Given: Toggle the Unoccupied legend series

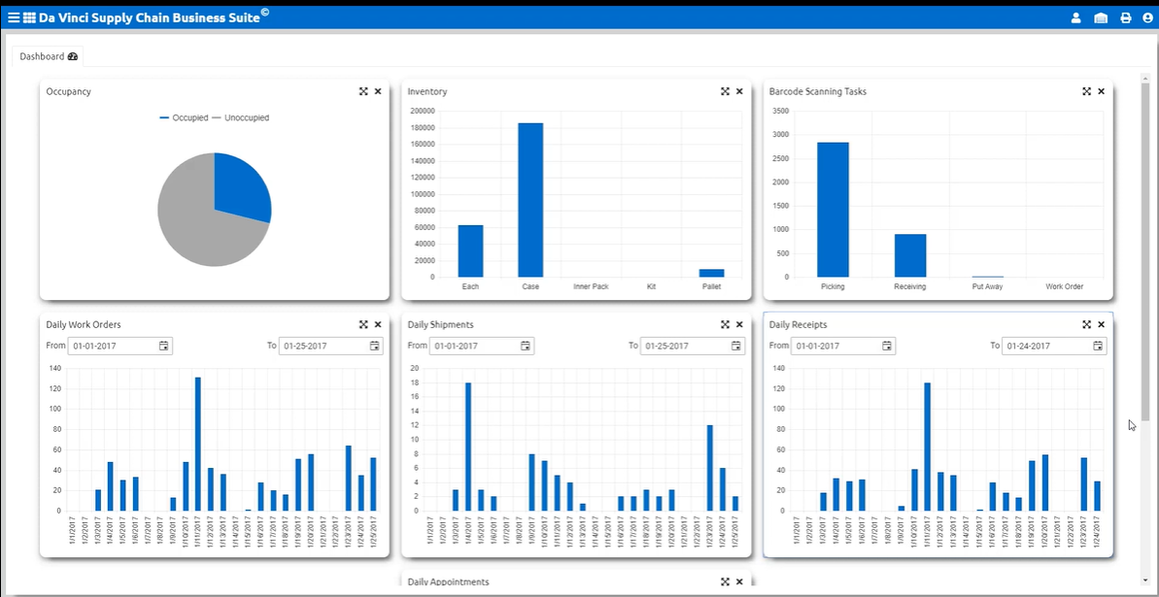Looking at the screenshot, I should (240, 117).
